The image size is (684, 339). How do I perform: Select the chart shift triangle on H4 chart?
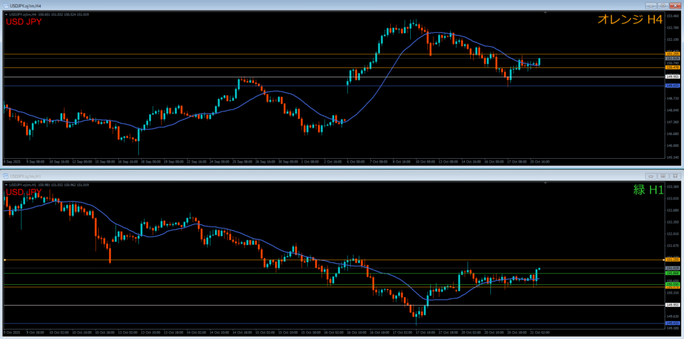coord(546,13)
